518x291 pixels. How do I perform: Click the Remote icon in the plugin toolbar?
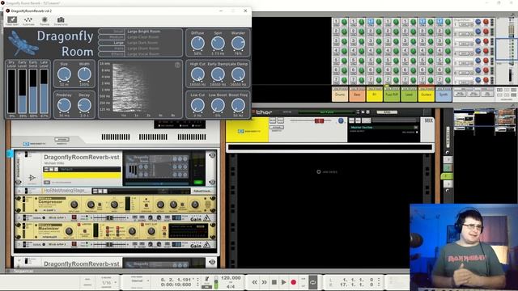[x=45, y=21]
